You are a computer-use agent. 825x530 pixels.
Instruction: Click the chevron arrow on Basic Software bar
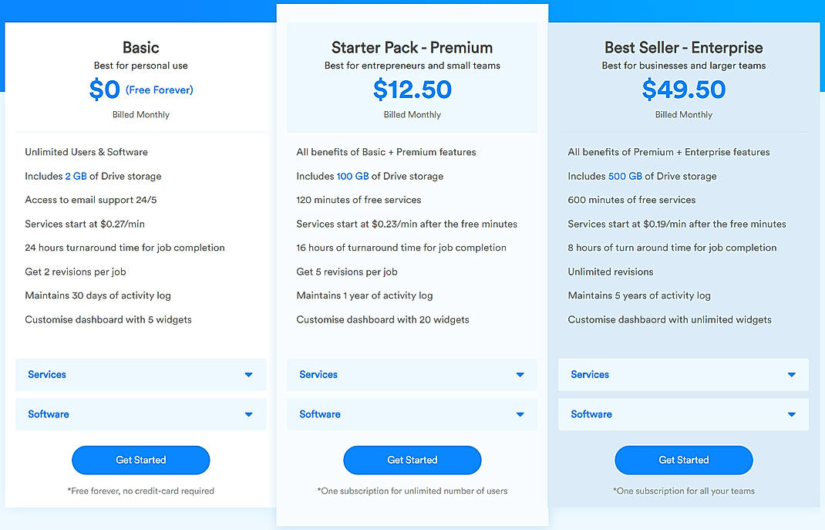(248, 414)
